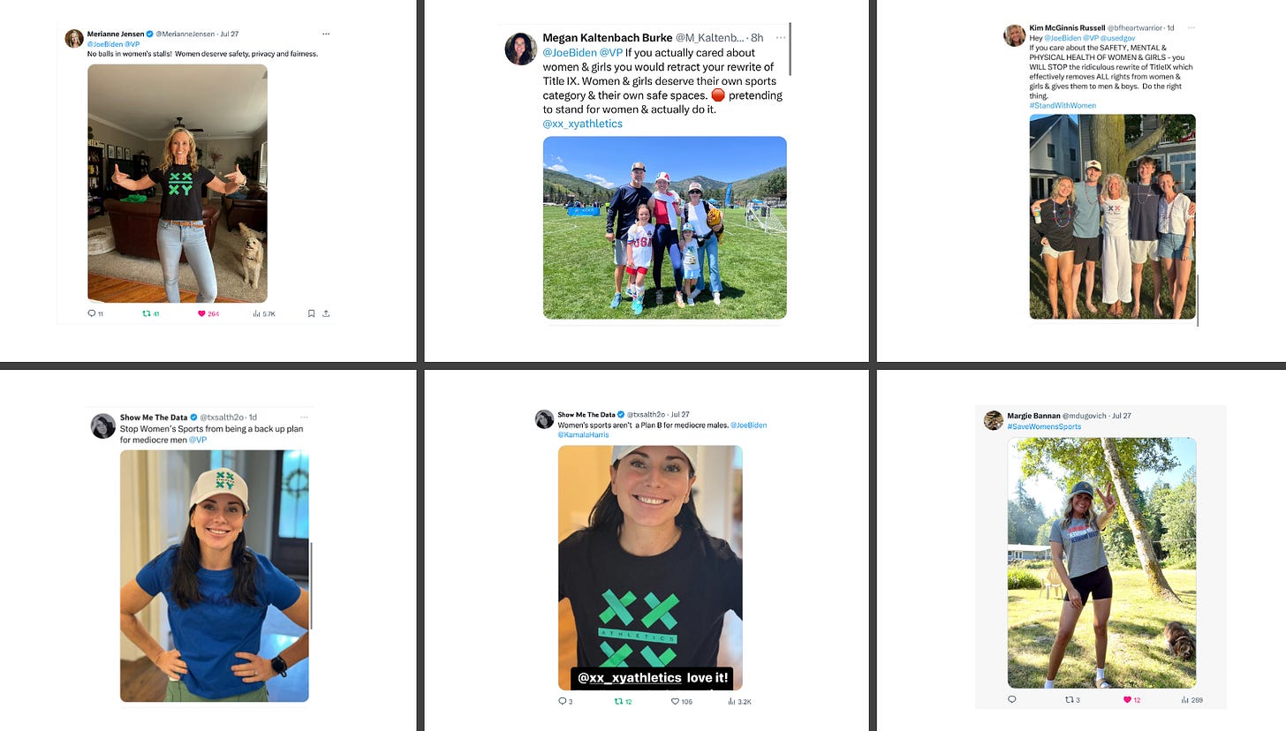Open the more options menu on Megan Kaltenbach Burke's tweet
Image resolution: width=1286 pixels, height=731 pixels.
tap(780, 38)
